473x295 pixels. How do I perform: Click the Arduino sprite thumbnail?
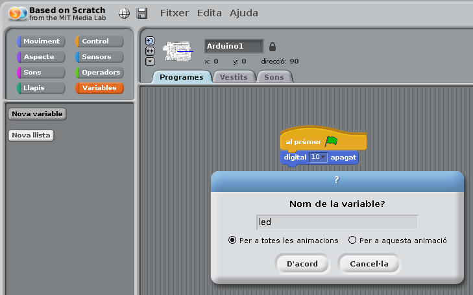[x=178, y=51]
